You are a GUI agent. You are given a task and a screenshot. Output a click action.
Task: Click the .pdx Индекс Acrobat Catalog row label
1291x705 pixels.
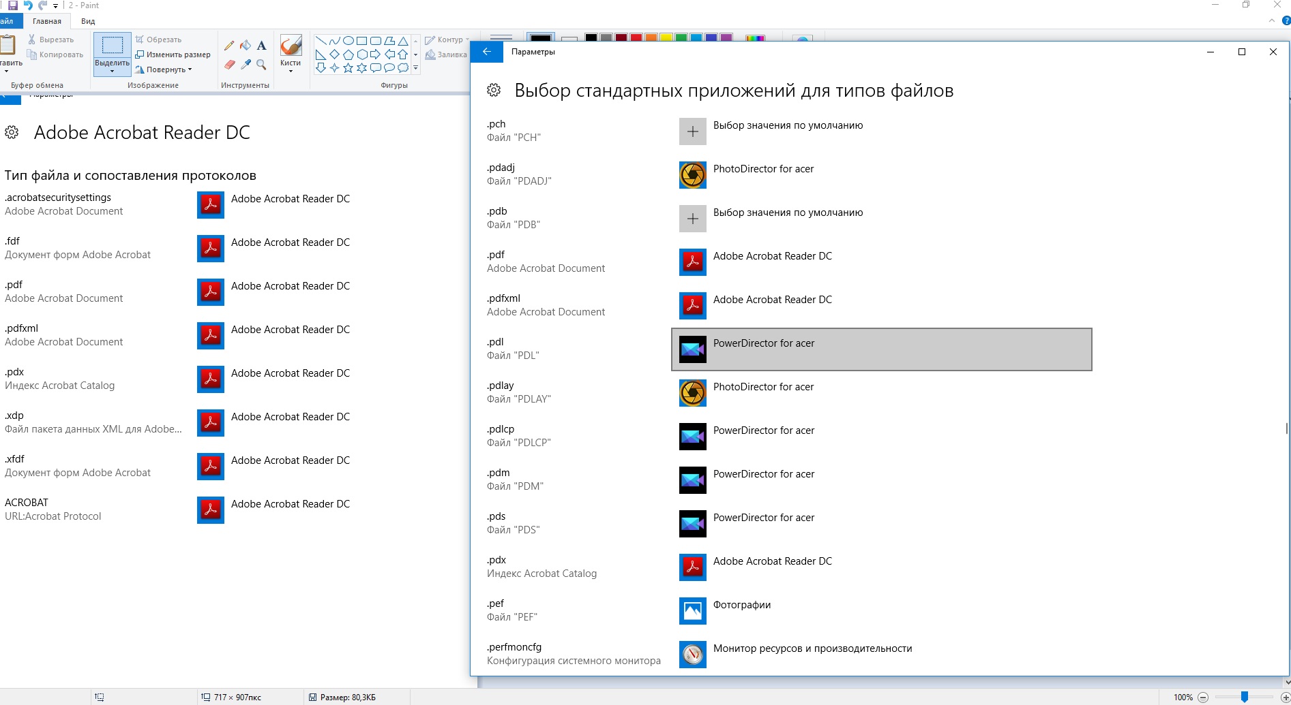[541, 567]
